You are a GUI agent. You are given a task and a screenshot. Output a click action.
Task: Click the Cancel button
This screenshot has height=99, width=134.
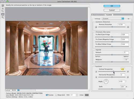[112, 10]
